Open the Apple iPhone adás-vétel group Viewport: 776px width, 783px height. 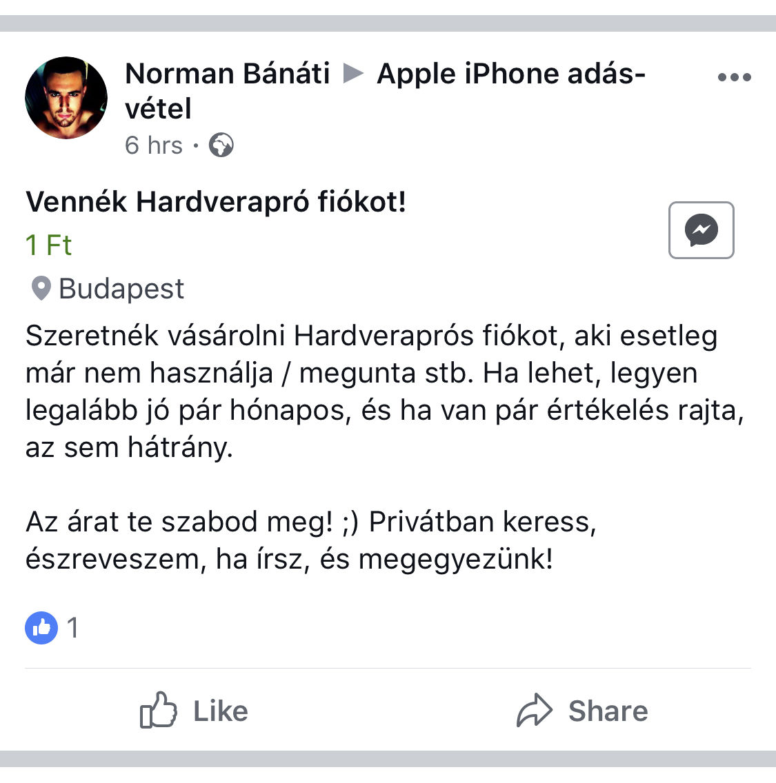[385, 91]
